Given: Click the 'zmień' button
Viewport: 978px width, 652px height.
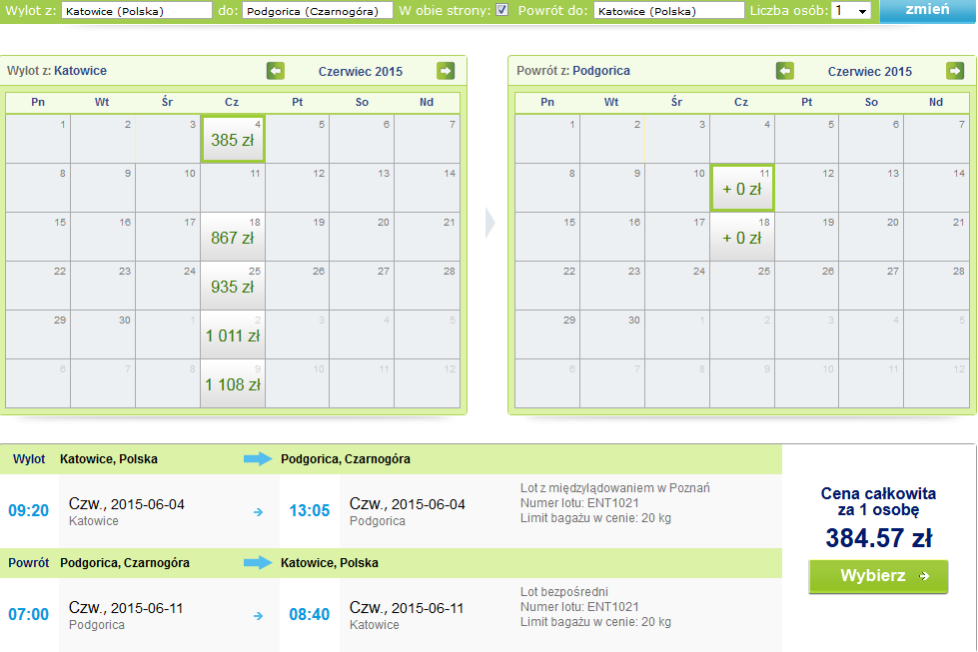Looking at the screenshot, I should pyautogui.click(x=927, y=11).
